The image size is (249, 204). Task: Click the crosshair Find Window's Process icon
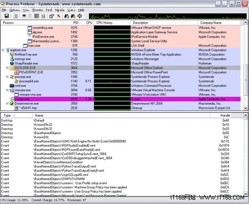(80, 16)
